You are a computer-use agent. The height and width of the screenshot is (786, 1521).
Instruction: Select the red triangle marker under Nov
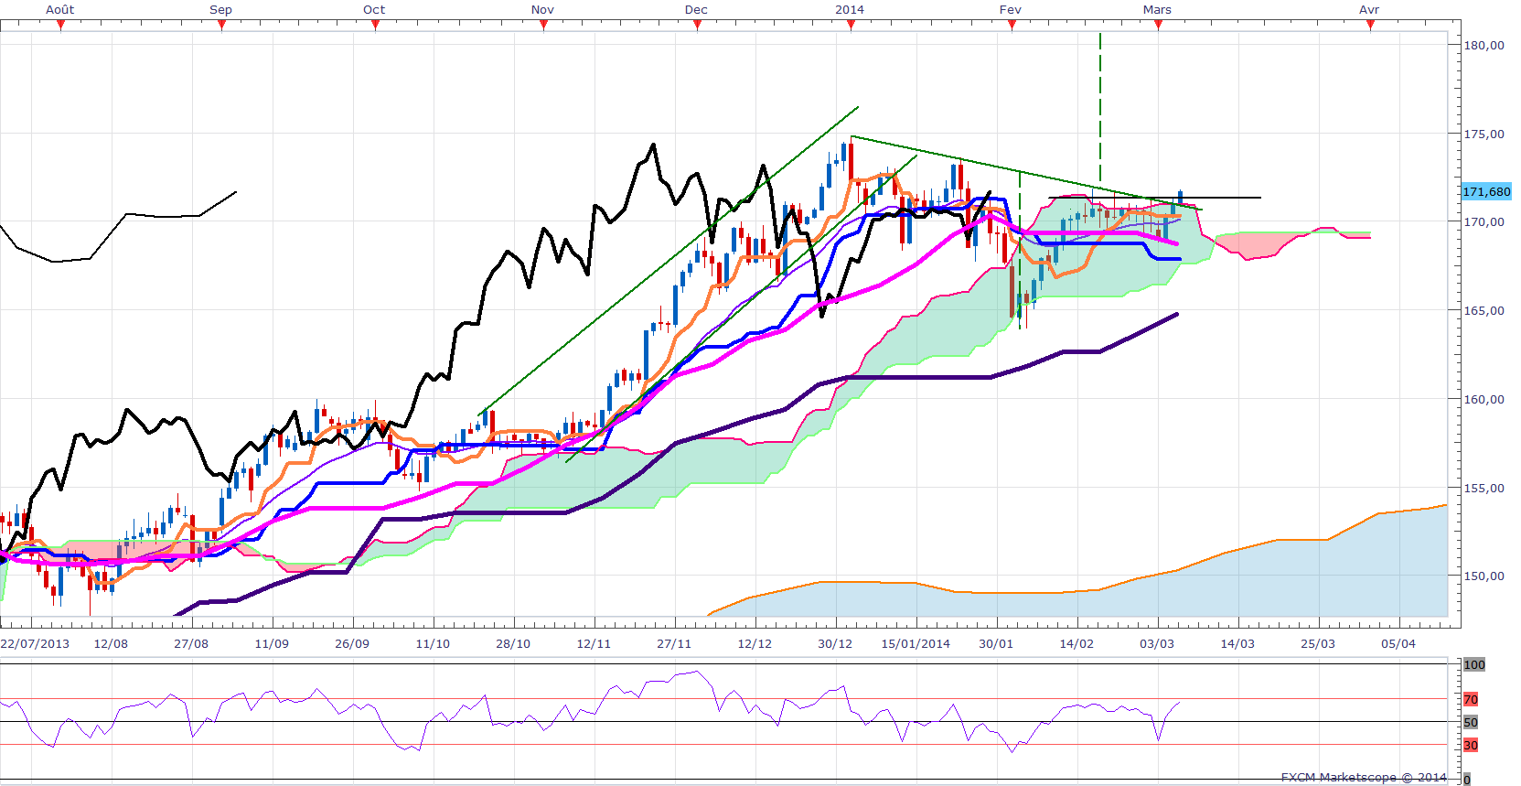544,26
